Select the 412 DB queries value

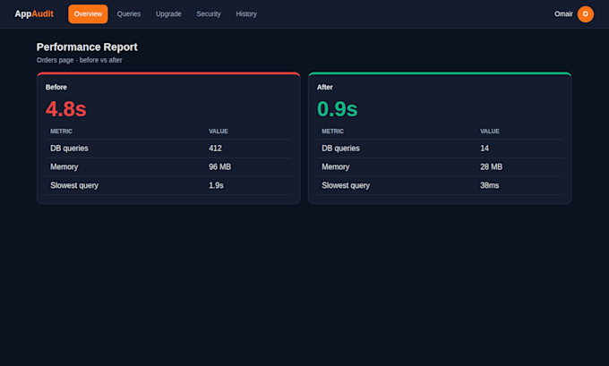click(x=215, y=149)
